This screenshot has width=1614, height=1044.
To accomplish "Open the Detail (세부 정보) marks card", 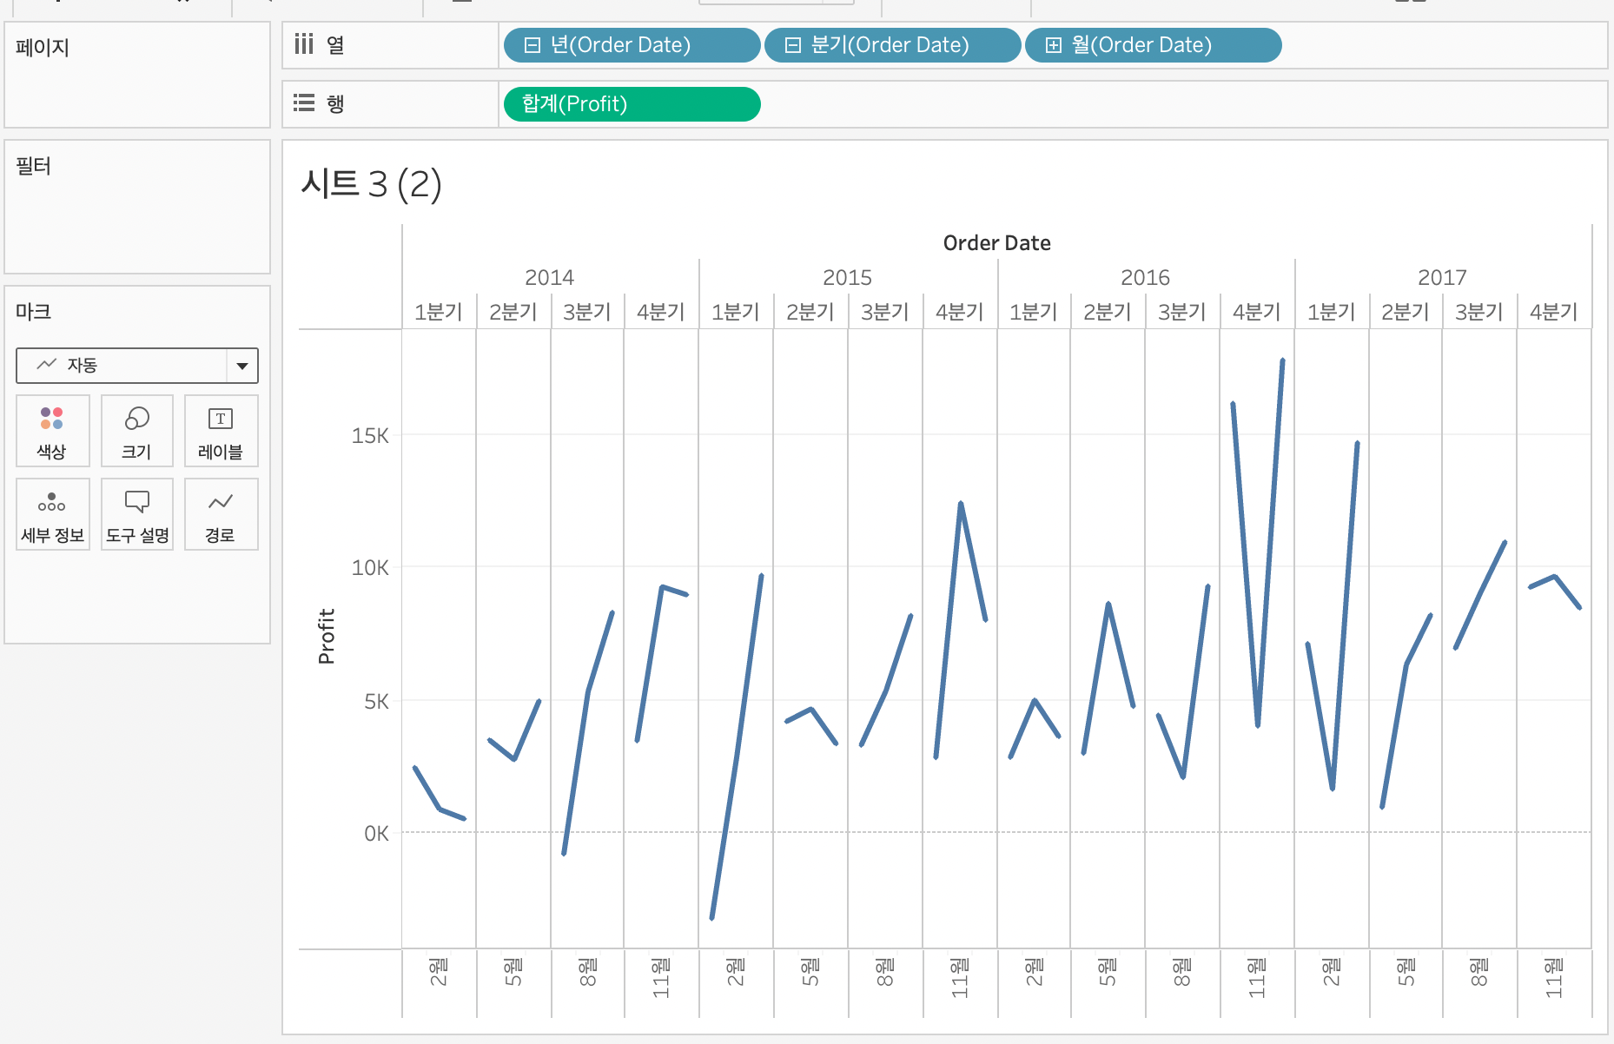I will point(52,514).
